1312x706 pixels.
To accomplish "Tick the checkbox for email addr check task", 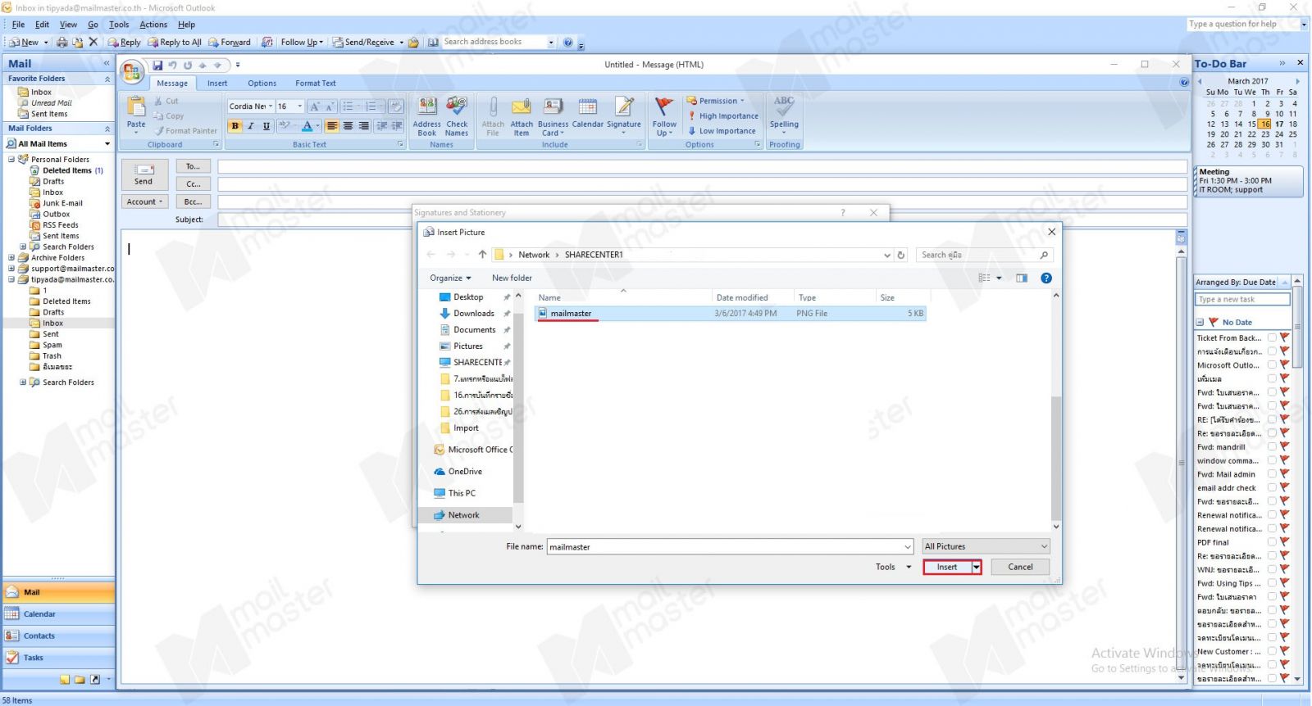I will (x=1272, y=488).
